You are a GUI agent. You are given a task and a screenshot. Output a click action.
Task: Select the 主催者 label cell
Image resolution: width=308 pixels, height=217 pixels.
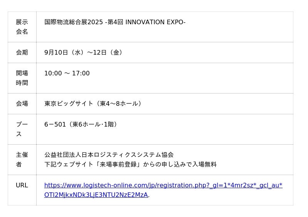(x=22, y=160)
